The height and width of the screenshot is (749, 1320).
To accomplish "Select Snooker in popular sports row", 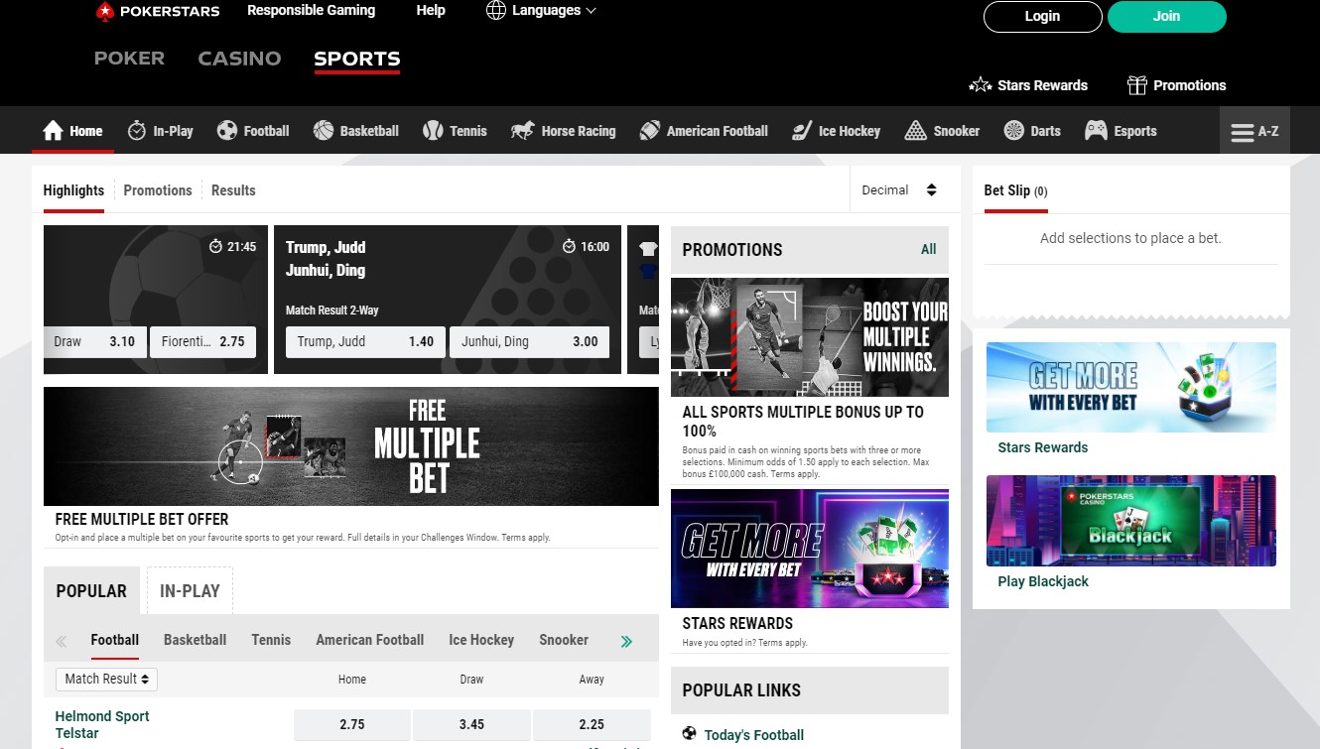I will (564, 640).
